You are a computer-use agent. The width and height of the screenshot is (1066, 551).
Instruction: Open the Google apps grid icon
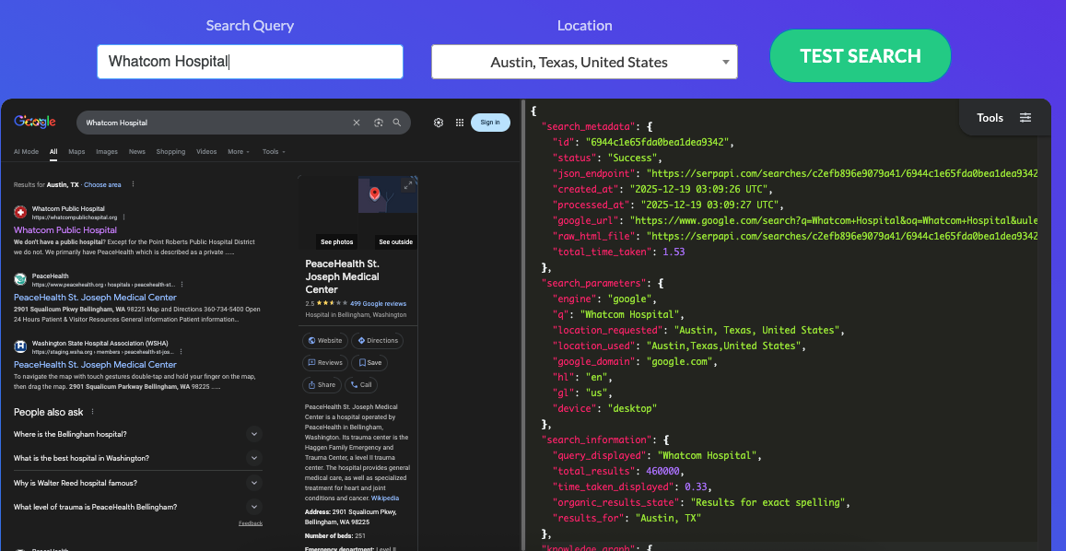[460, 123]
